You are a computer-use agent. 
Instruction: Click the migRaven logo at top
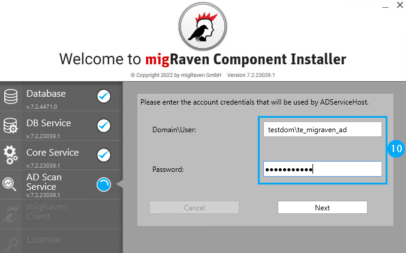203,26
